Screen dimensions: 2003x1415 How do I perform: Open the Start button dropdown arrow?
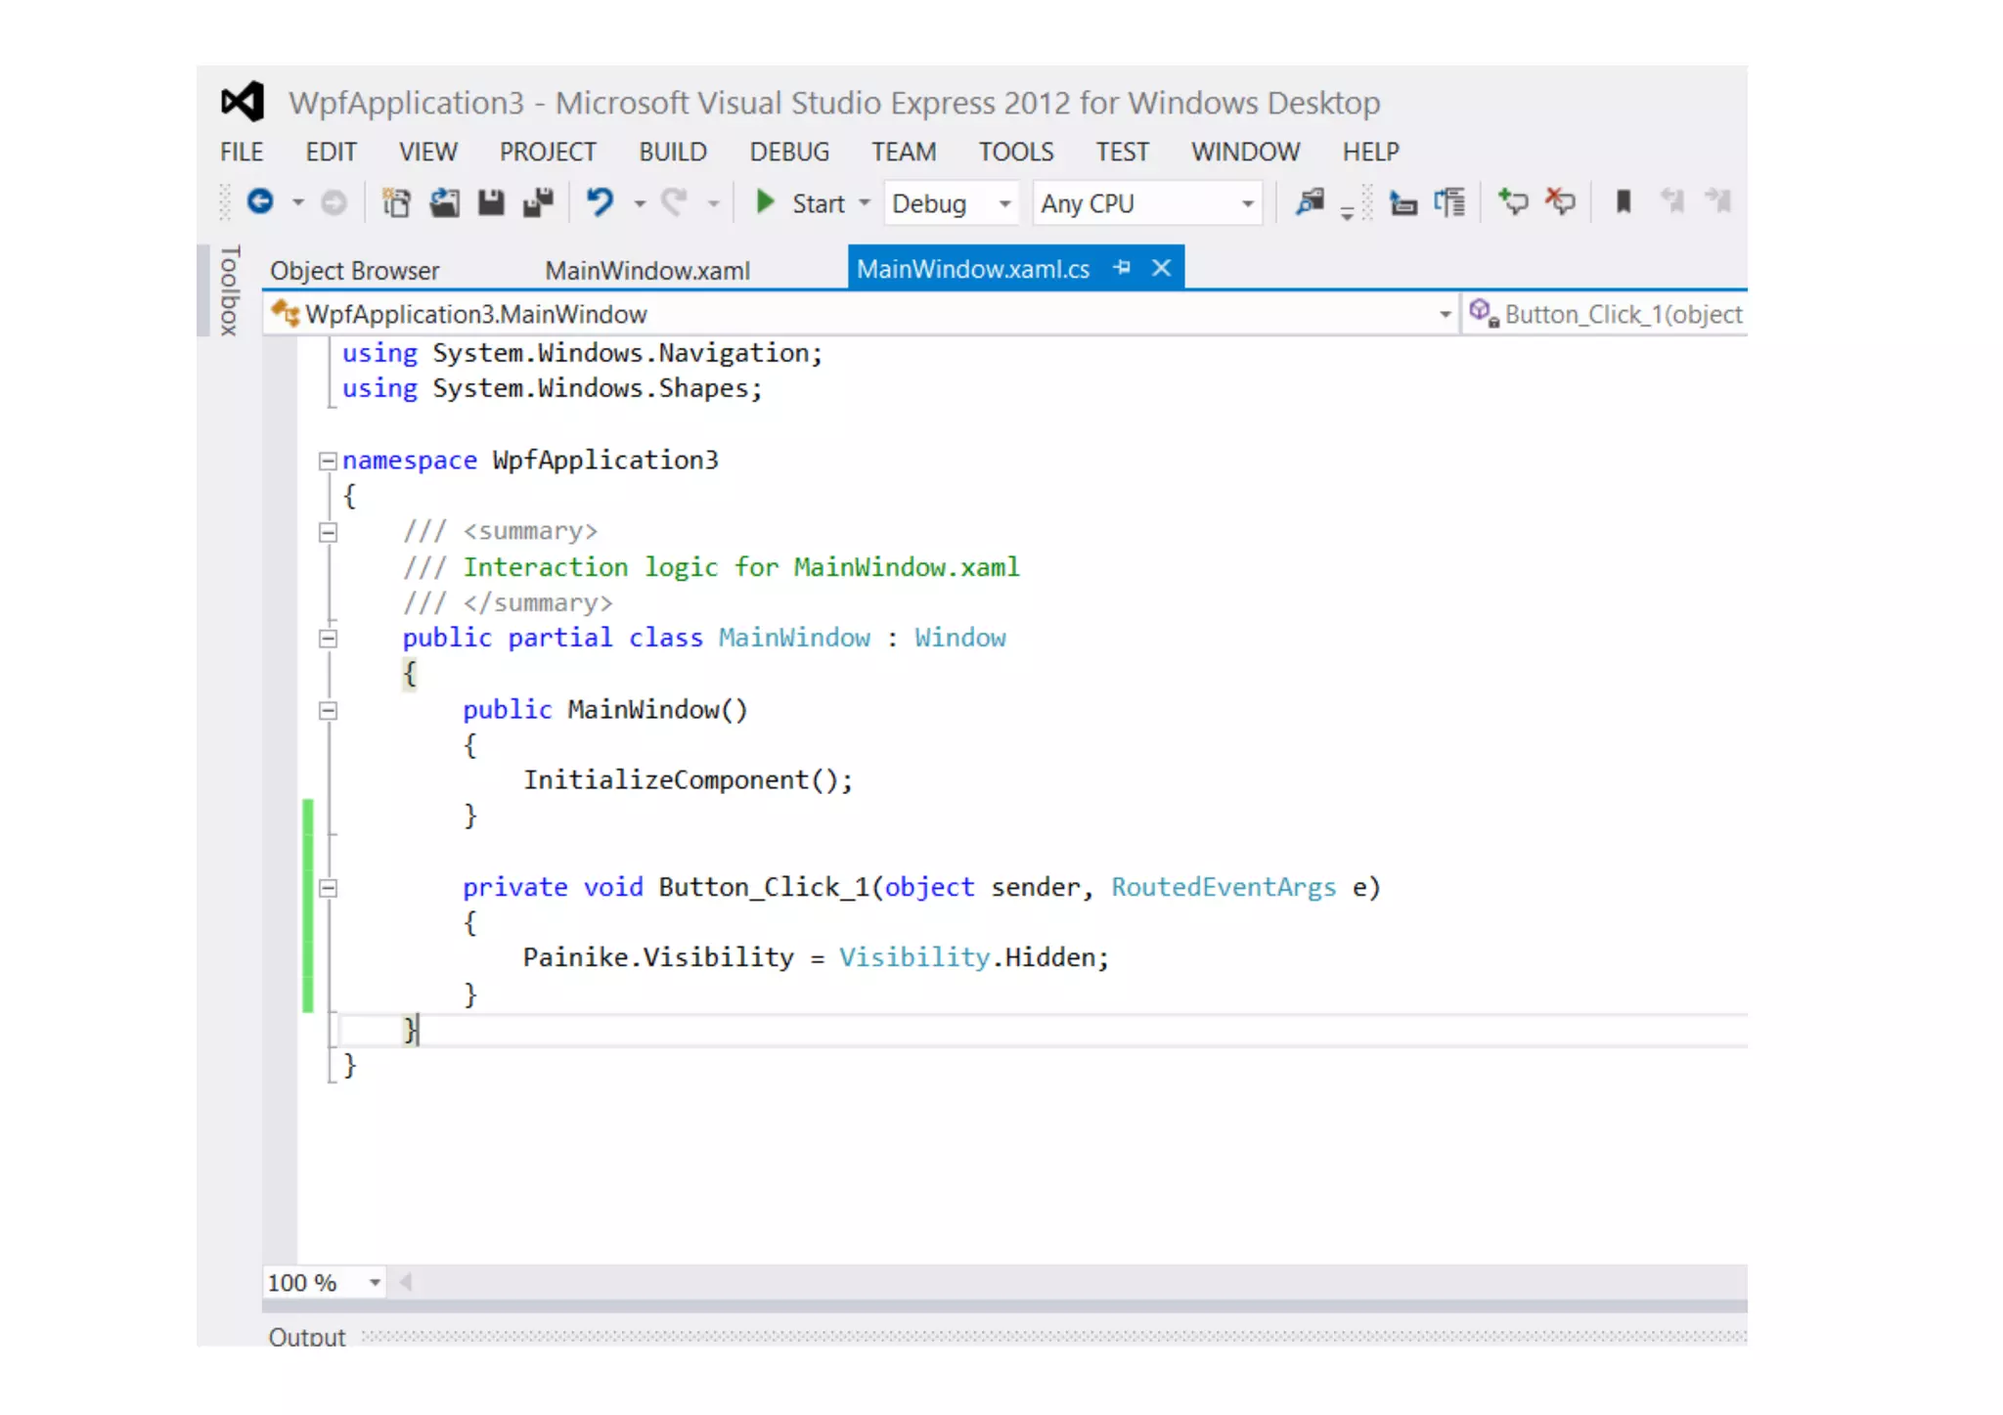865,203
